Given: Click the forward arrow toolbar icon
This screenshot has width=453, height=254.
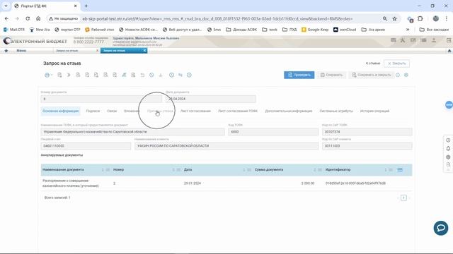Looking at the screenshot, I should tap(69, 75).
